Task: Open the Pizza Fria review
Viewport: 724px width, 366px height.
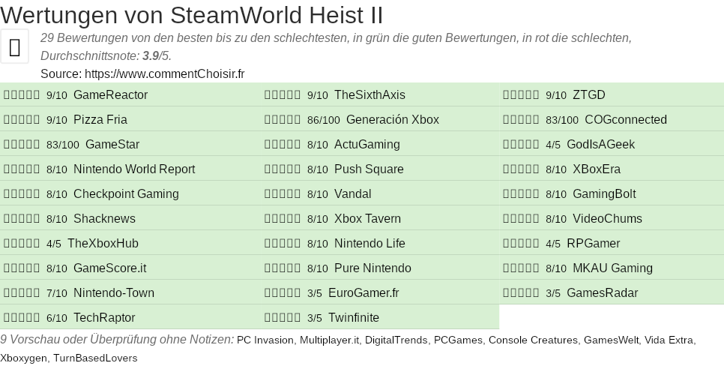Action: [100, 120]
